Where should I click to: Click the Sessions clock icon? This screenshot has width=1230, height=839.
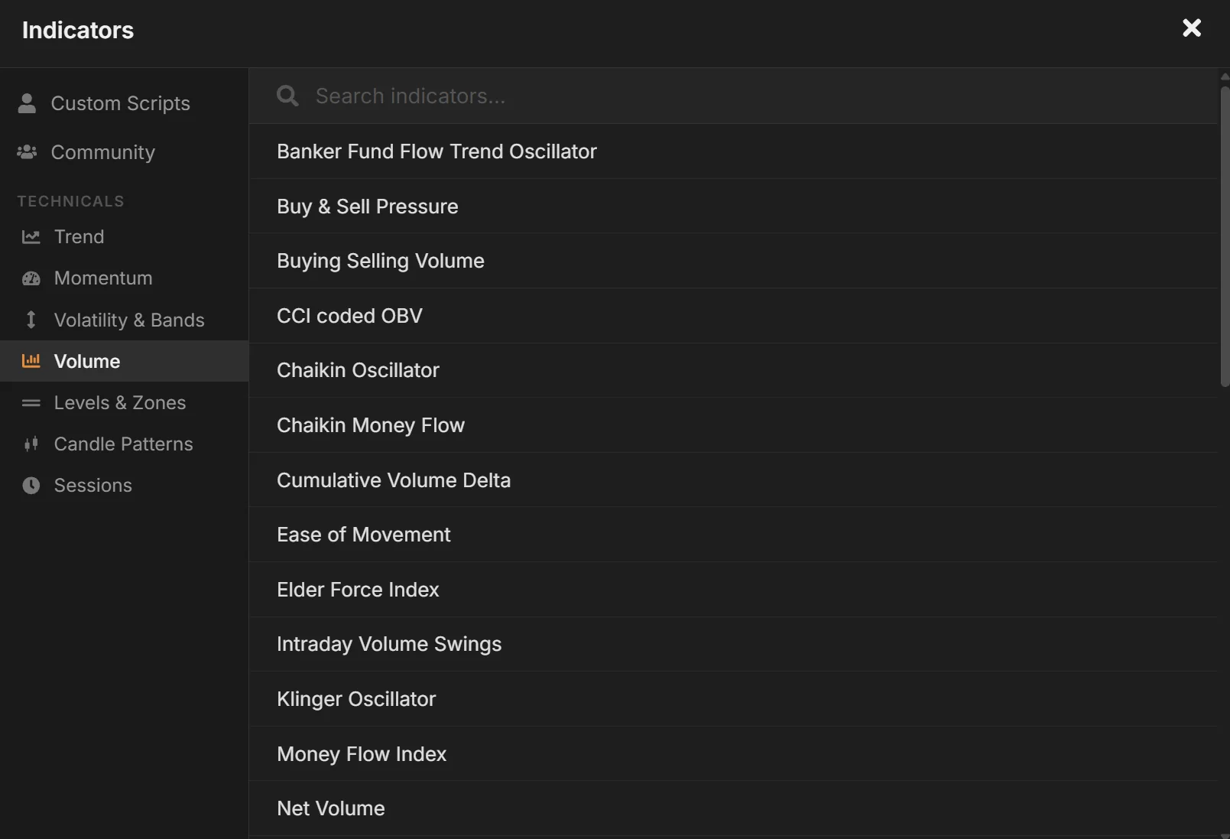tap(31, 485)
